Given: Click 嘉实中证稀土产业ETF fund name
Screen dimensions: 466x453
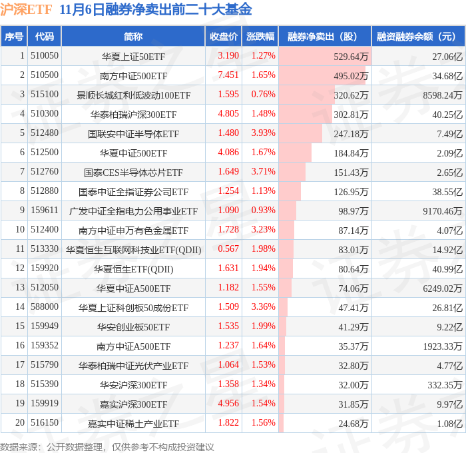Looking at the screenshot, I should pos(133,424).
